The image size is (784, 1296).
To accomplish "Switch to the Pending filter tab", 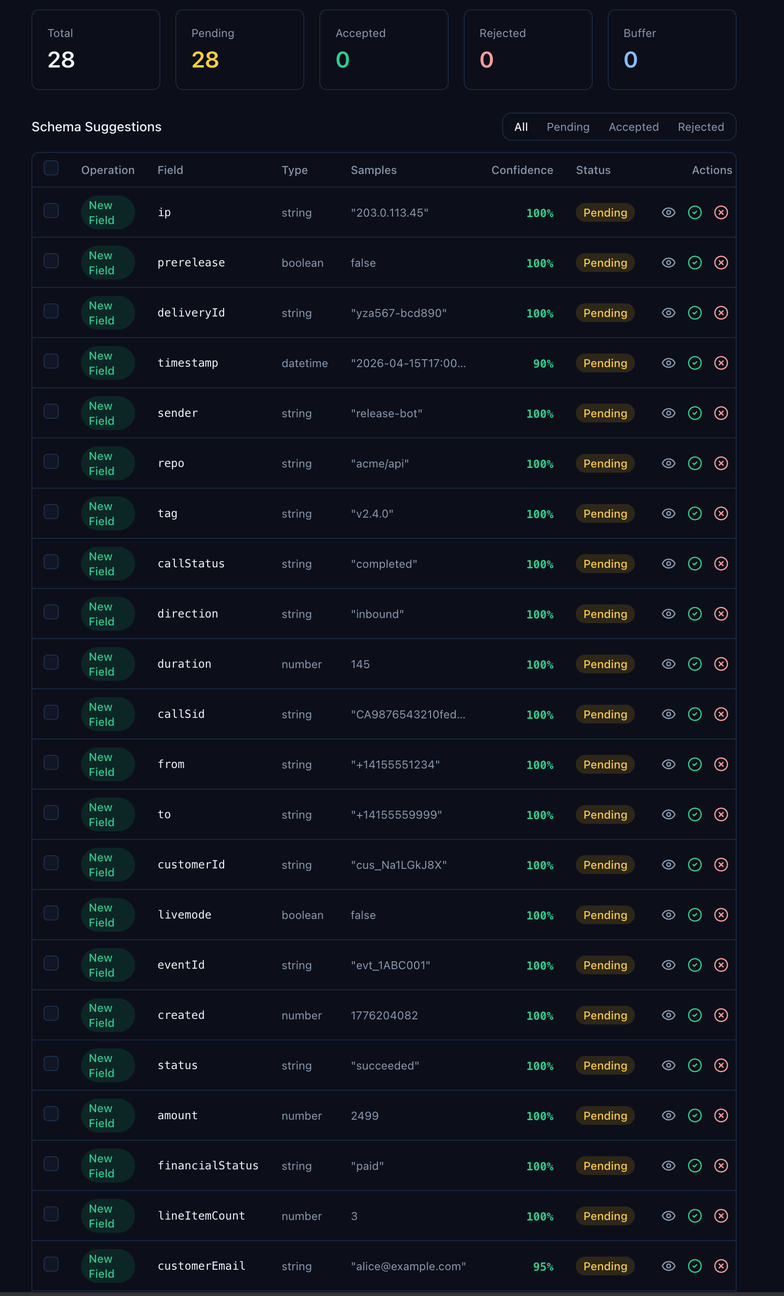I will [567, 127].
